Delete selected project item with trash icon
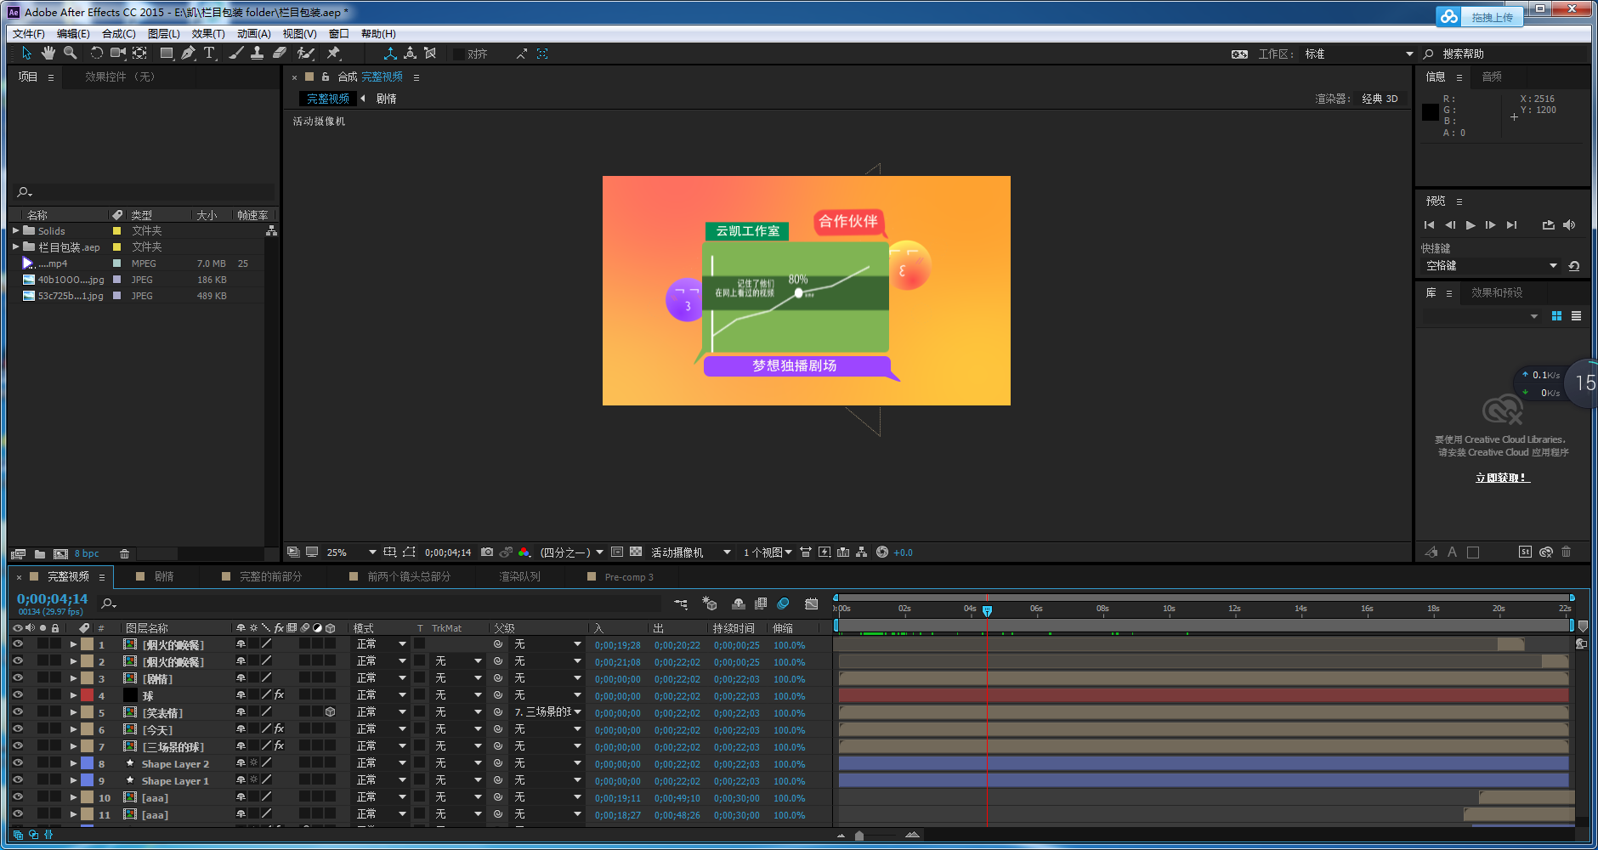This screenshot has width=1598, height=850. (124, 554)
